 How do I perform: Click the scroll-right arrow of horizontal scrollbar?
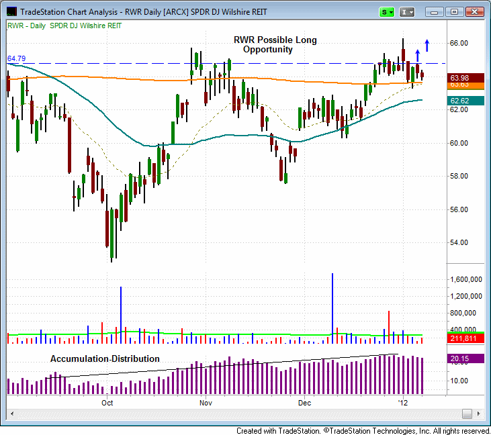coord(479,414)
